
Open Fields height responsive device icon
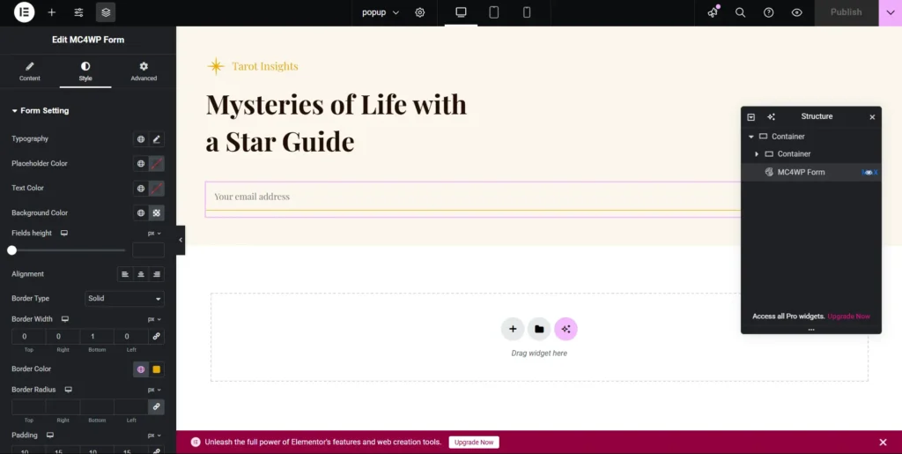coord(64,233)
